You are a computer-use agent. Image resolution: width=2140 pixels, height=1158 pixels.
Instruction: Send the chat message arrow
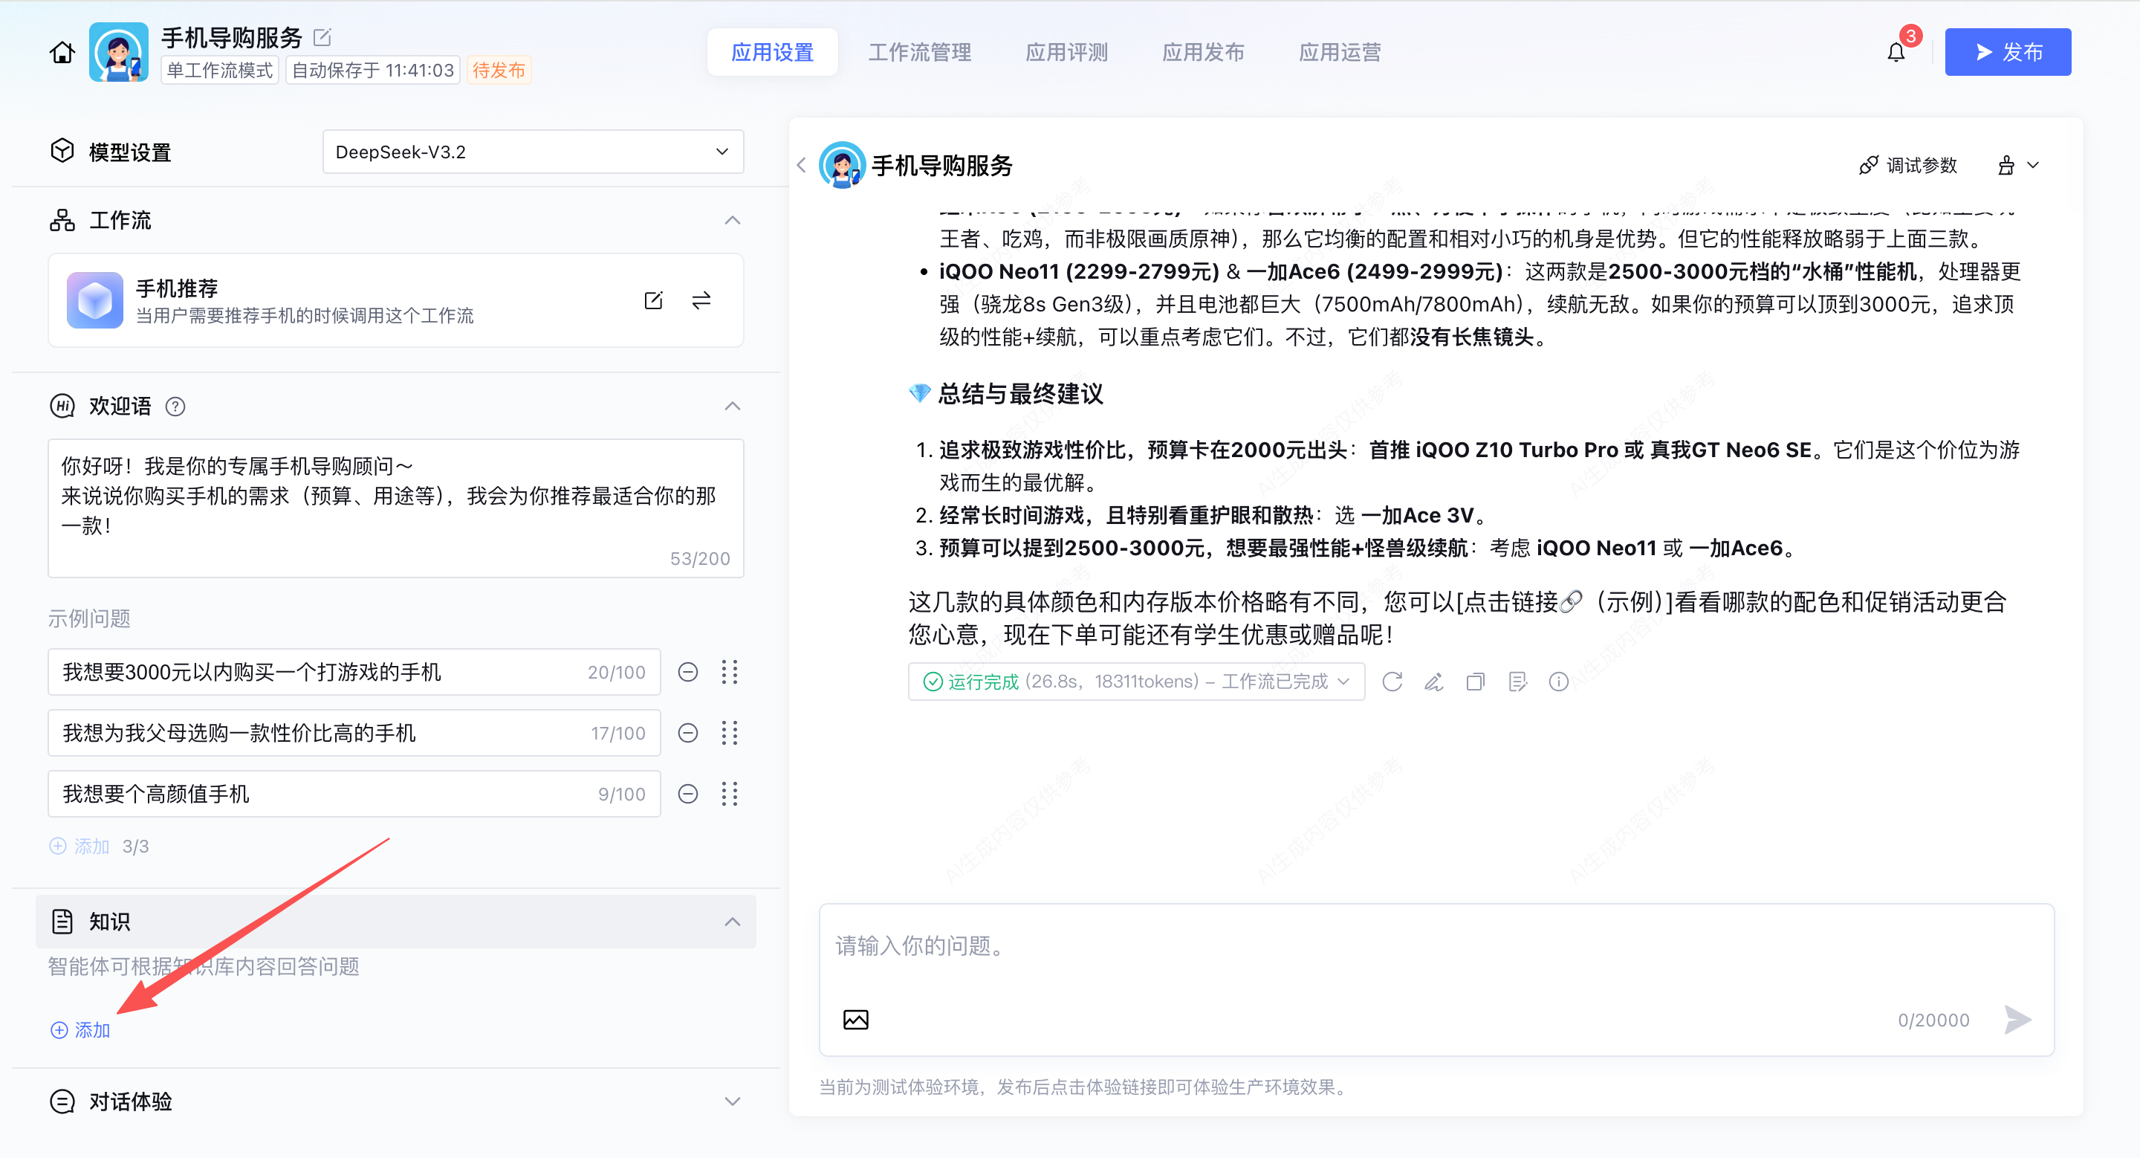tap(2017, 1018)
